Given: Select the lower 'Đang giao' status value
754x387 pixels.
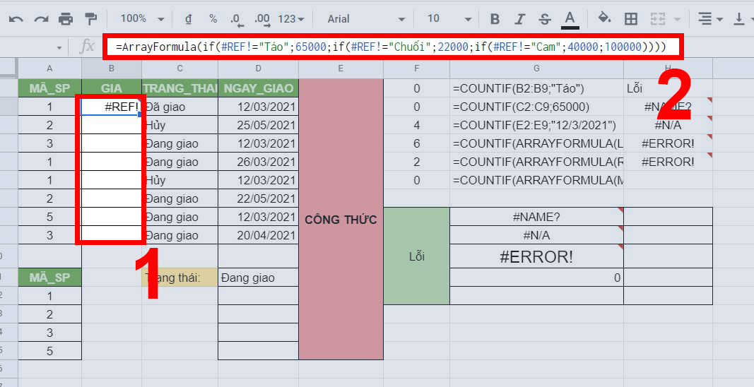Looking at the screenshot, I should [258, 278].
